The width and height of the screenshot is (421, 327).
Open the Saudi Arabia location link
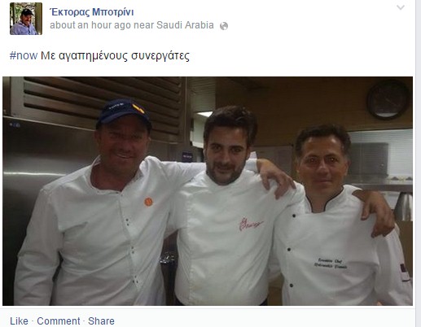click(x=185, y=25)
